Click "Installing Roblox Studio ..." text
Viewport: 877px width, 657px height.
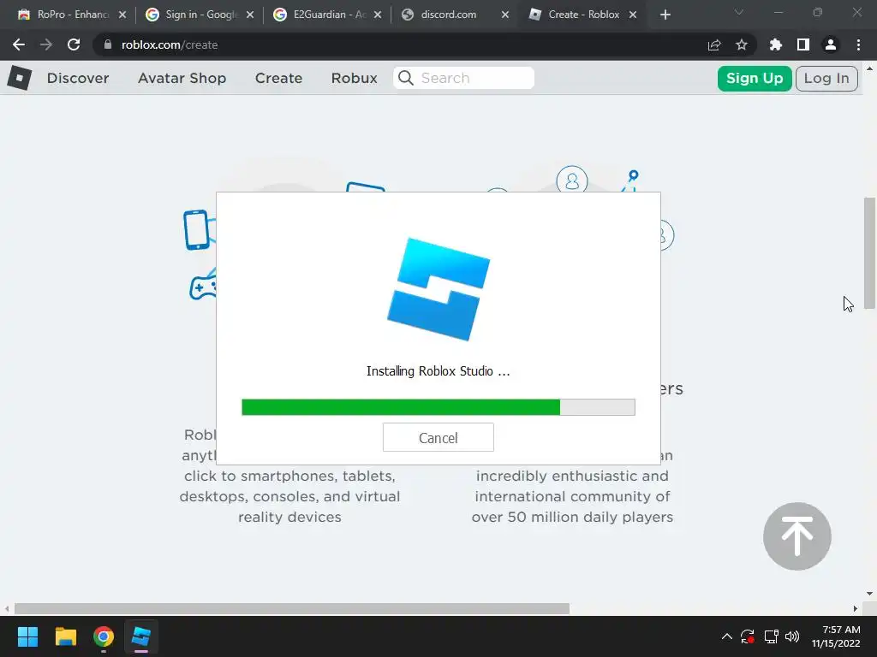point(438,371)
